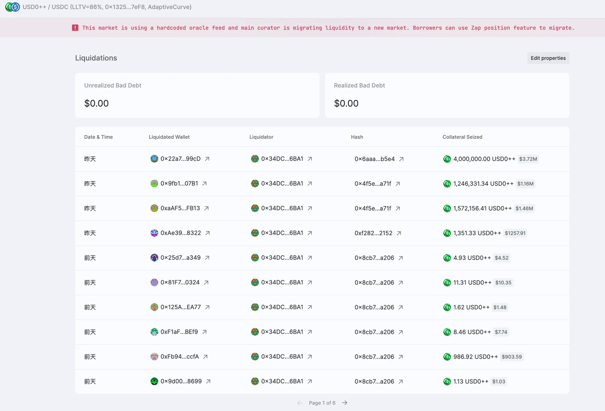Go to next page of liquidations
605x411 pixels.
345,403
